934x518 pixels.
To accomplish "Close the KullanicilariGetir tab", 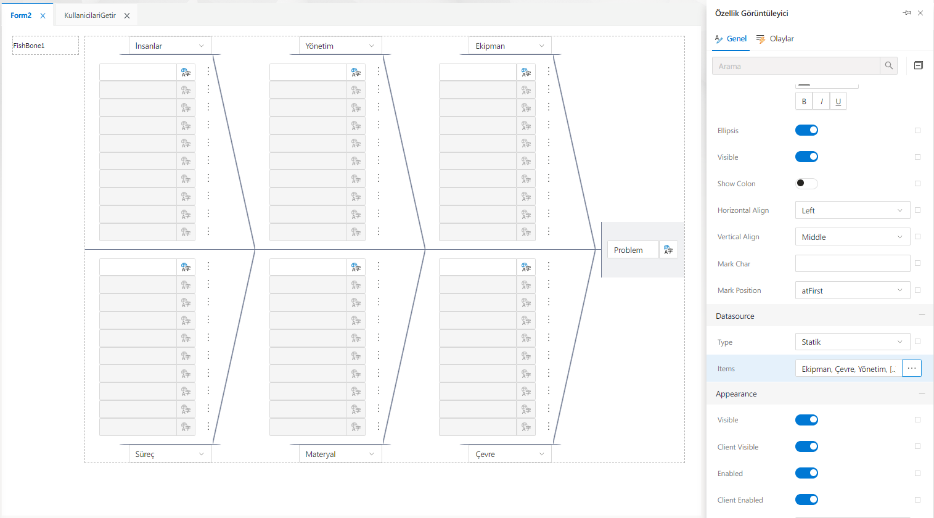I will tap(127, 16).
